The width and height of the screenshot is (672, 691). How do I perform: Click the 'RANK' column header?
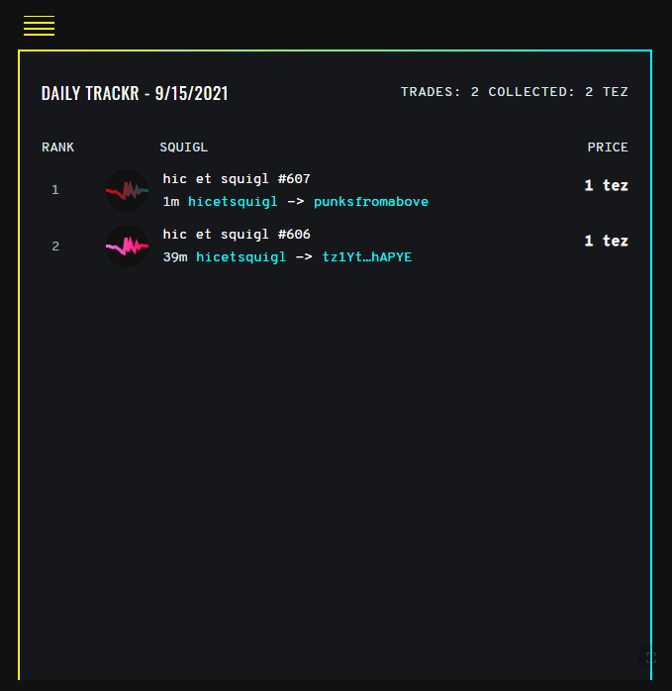pos(57,148)
